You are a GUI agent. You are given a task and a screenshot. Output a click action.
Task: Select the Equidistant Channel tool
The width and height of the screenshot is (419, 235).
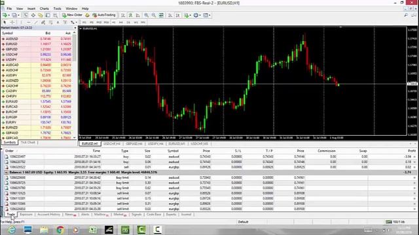pos(43,22)
